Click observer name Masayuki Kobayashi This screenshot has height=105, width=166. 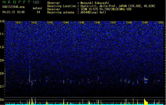(95, 3)
